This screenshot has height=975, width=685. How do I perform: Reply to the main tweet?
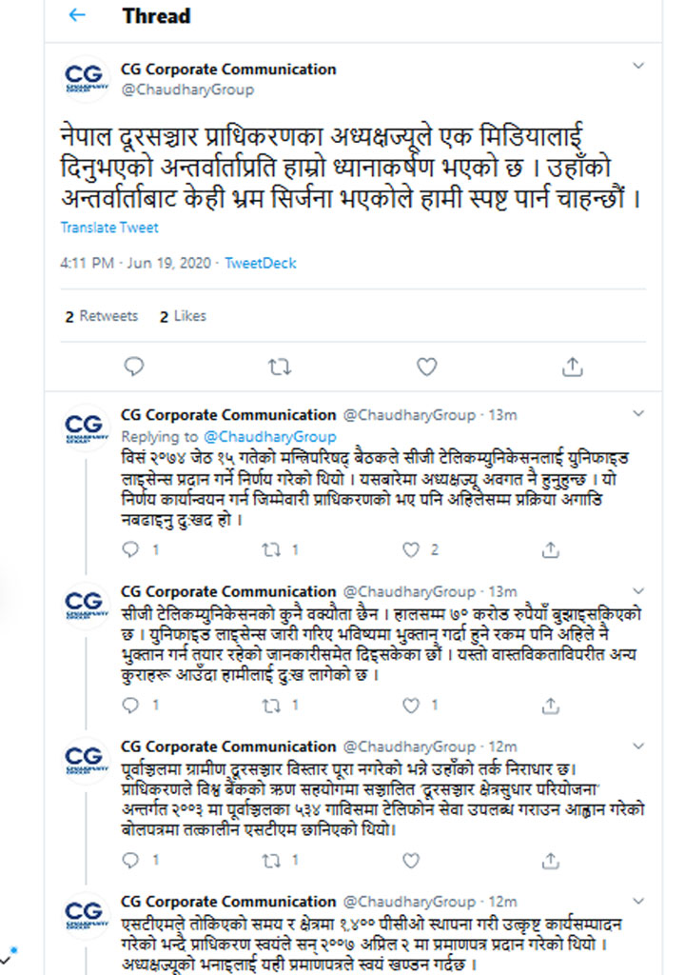(134, 366)
